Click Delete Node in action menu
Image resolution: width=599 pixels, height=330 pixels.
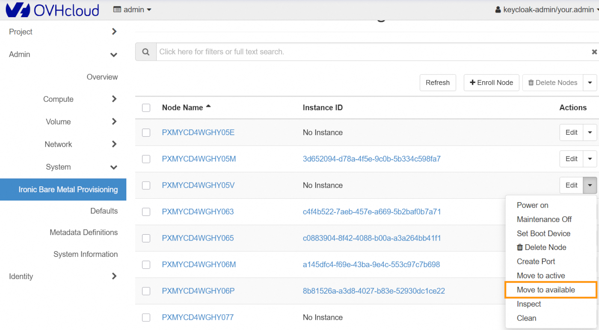point(541,247)
